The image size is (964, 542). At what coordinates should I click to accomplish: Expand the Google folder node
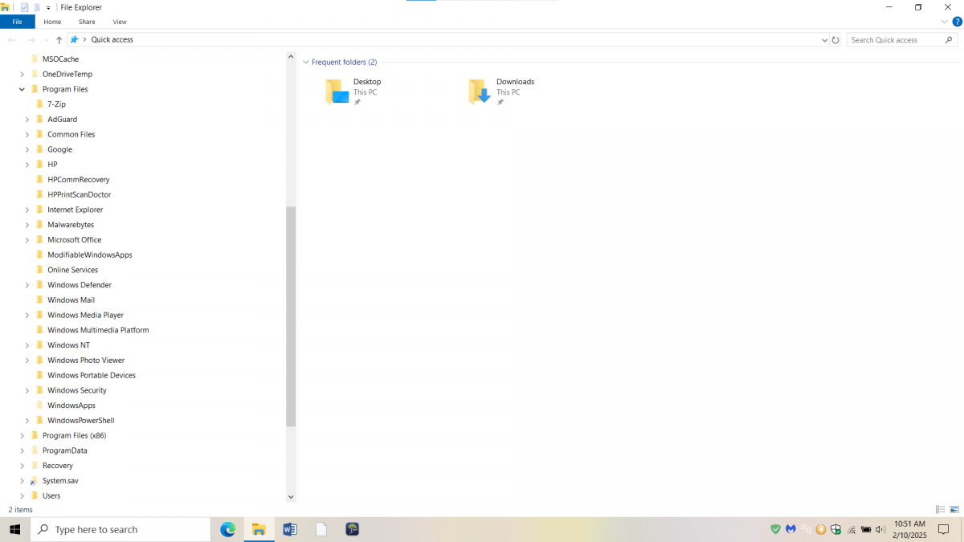pos(27,149)
